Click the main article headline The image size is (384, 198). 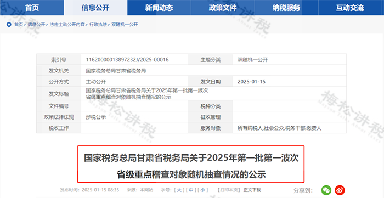tap(191, 166)
